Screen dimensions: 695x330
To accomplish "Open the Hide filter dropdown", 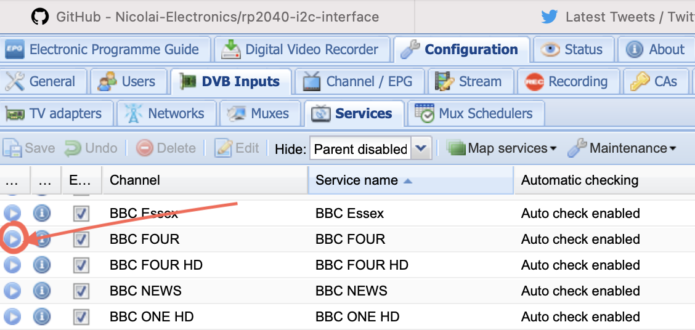I will click(x=420, y=148).
